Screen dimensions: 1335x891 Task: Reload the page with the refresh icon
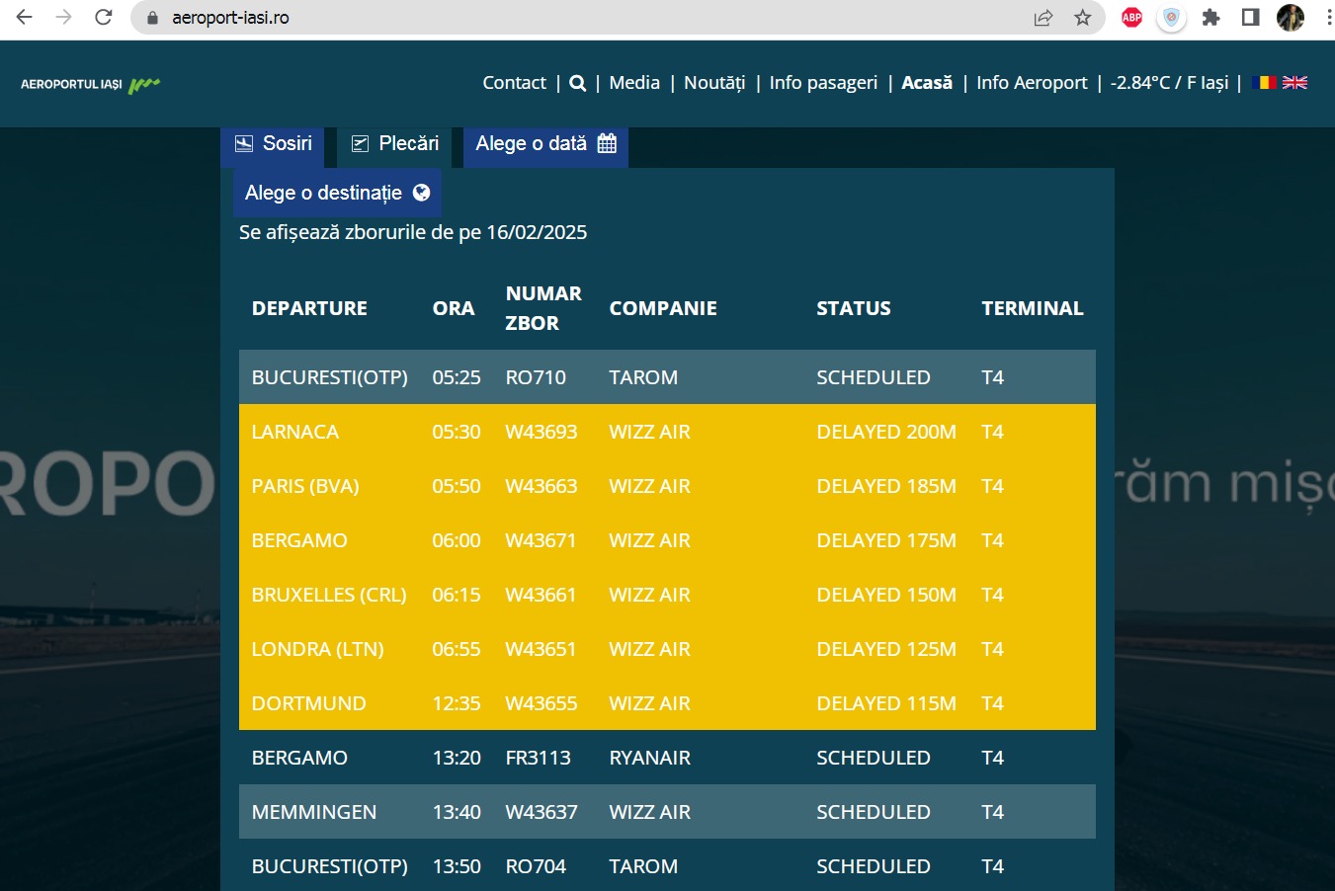(x=104, y=18)
